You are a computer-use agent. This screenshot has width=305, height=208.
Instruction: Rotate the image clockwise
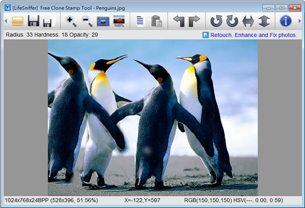(232, 21)
